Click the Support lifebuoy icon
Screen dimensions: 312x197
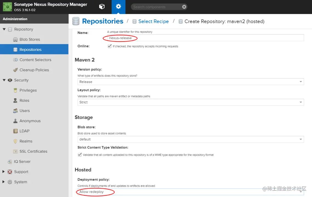click(x=10, y=172)
